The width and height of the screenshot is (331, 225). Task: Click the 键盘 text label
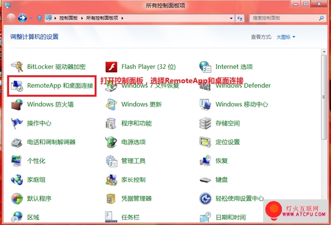point(221,179)
